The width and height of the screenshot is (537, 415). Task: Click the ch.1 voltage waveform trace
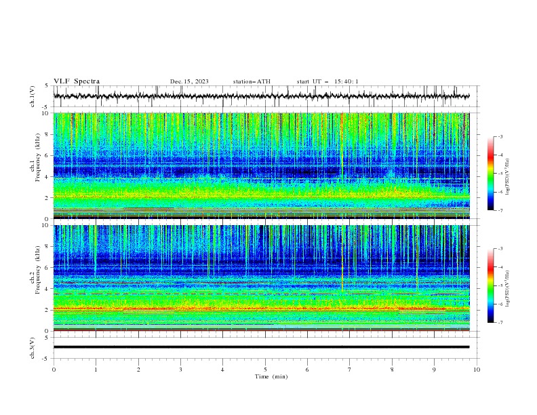(261, 96)
